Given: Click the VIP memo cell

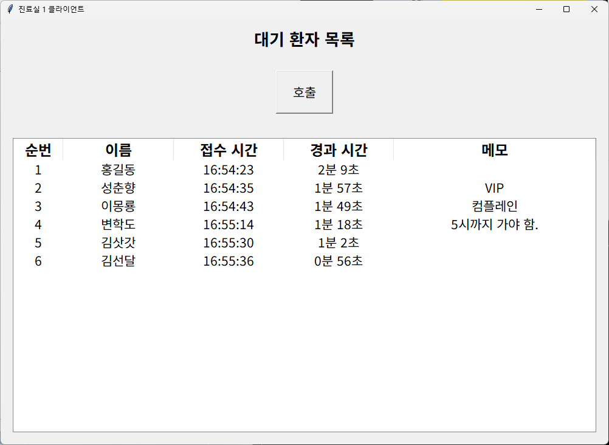Looking at the screenshot, I should (x=494, y=188).
